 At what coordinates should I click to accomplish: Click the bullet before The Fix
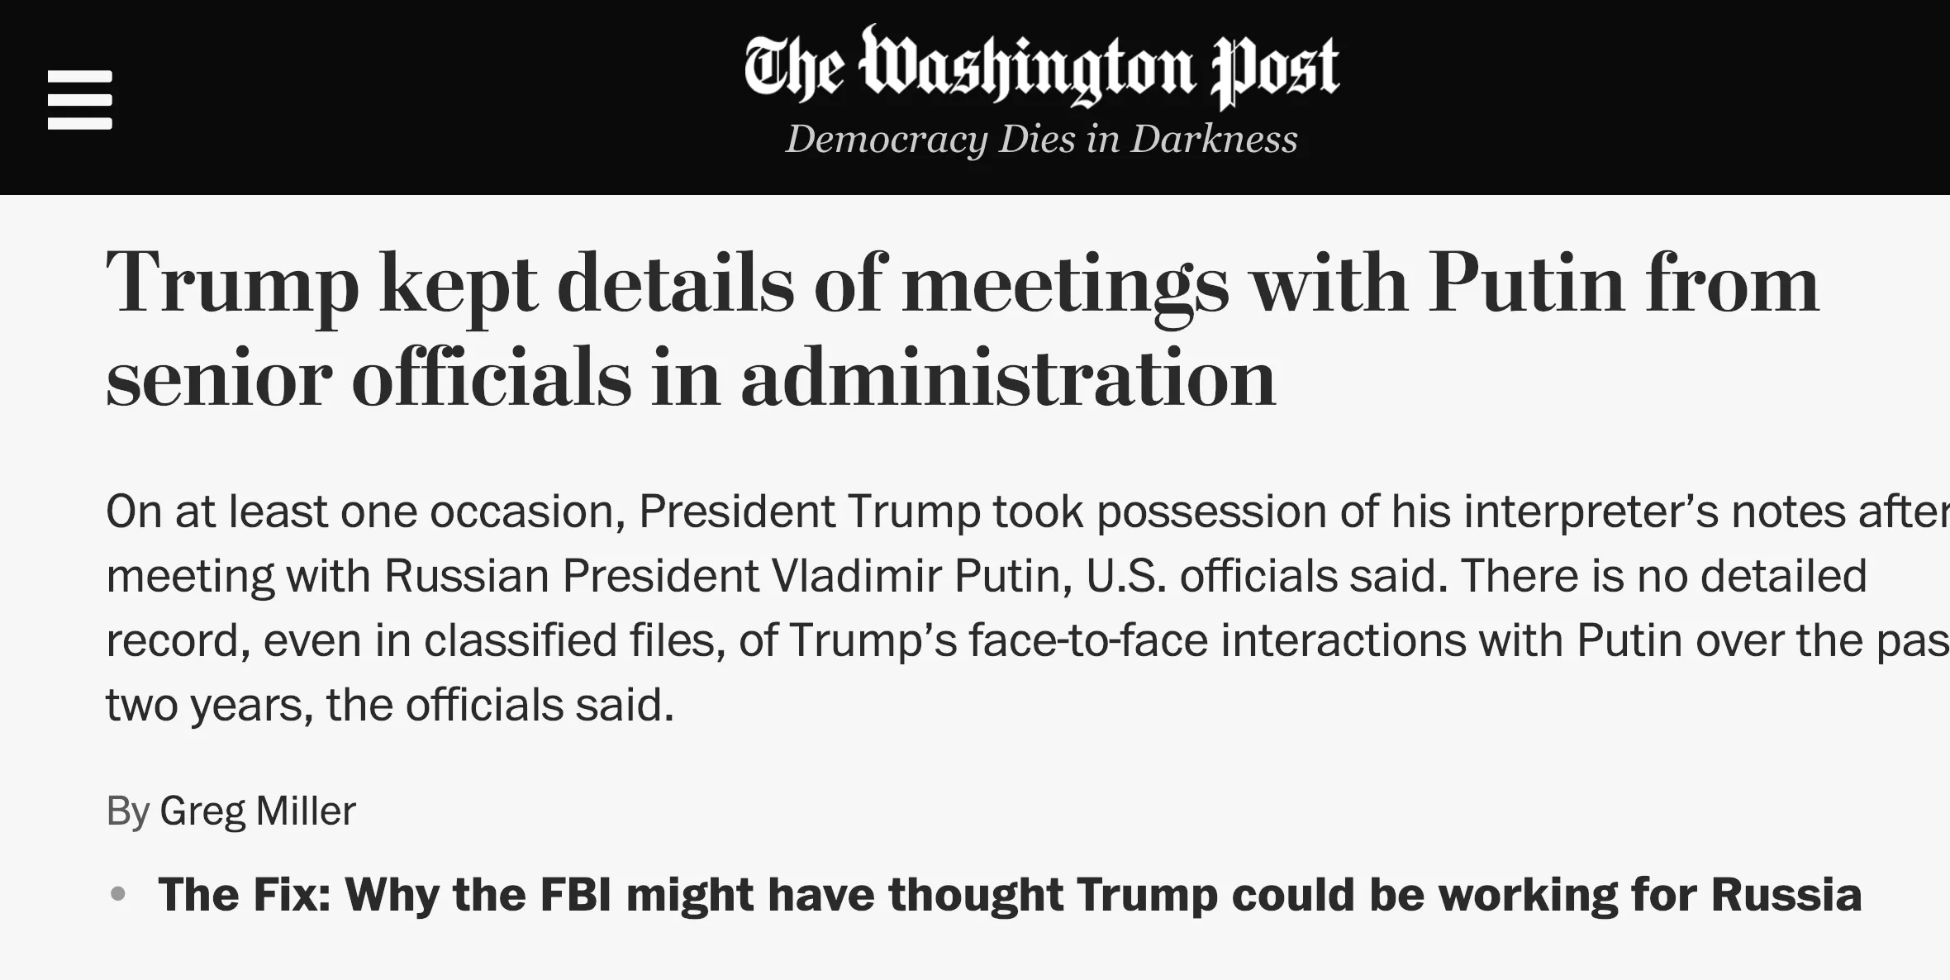tap(118, 894)
